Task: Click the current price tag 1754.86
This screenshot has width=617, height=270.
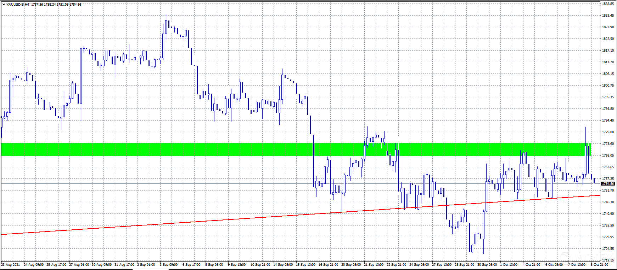Action: 608,184
